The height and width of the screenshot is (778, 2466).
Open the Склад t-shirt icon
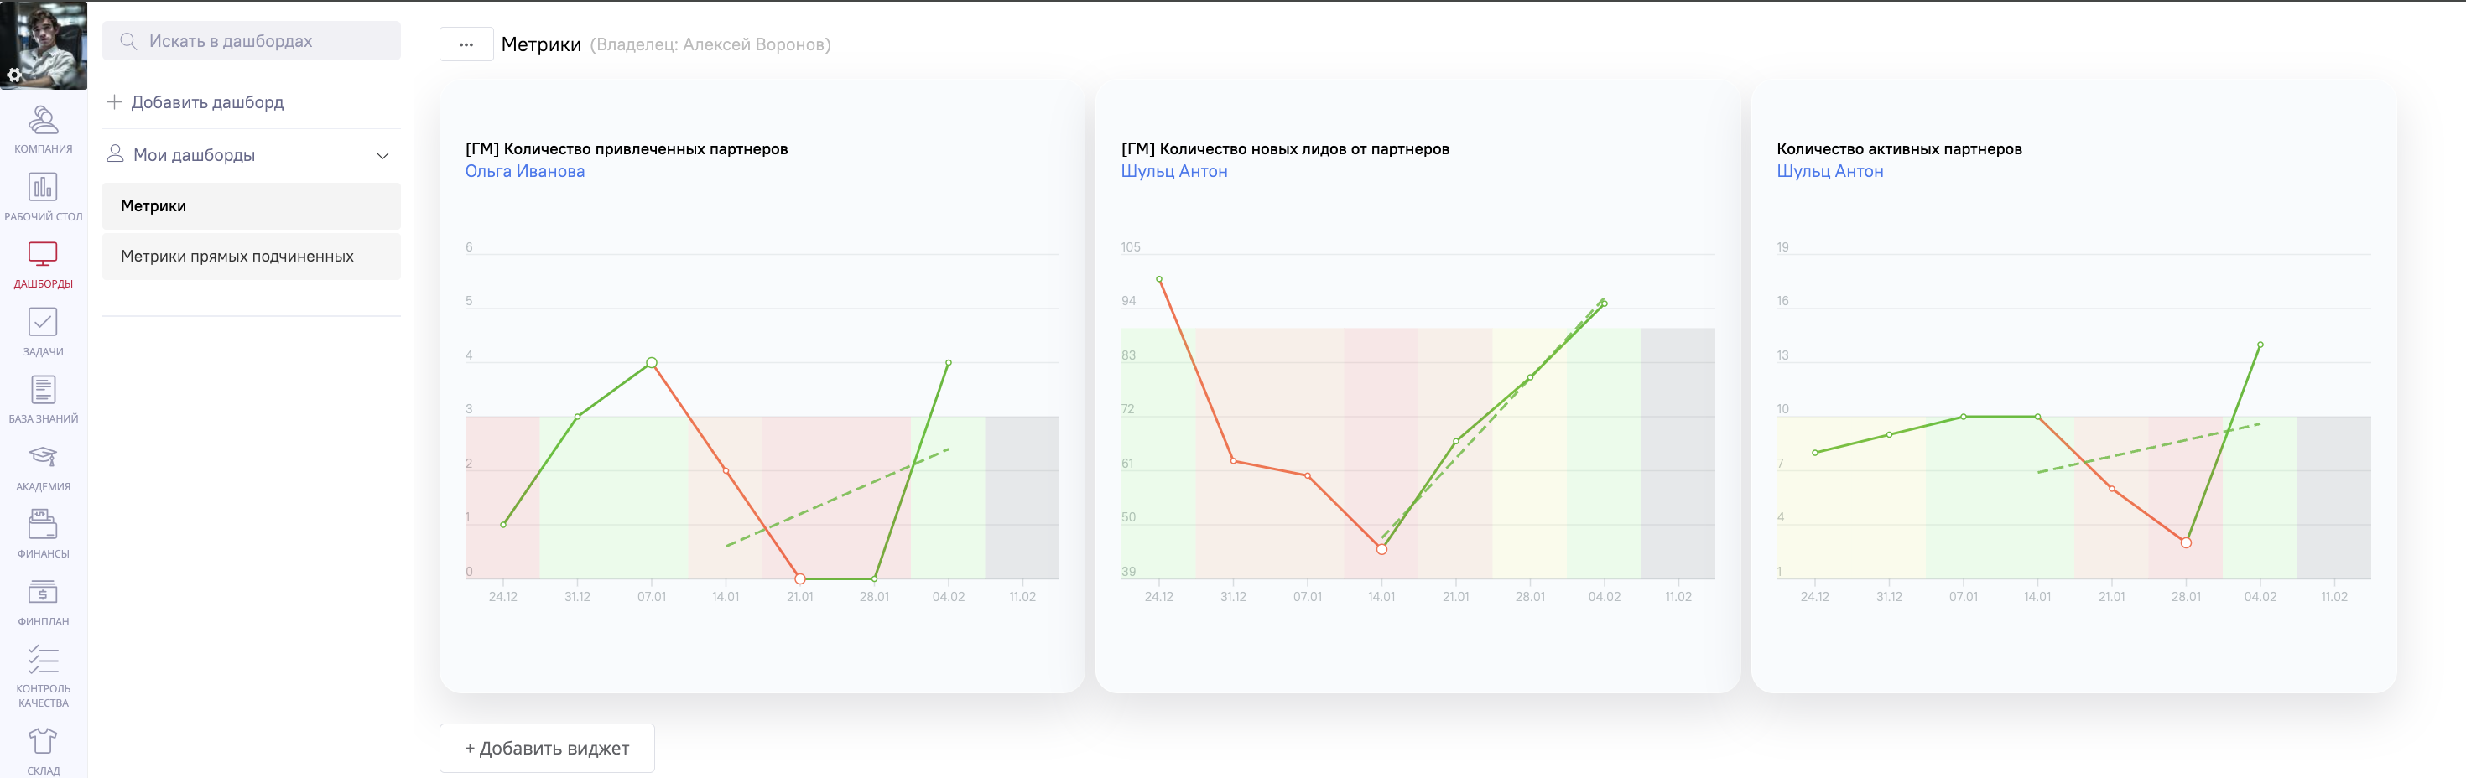click(x=43, y=740)
